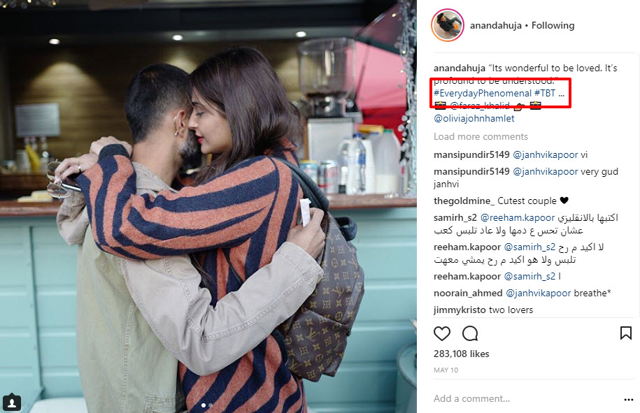Visit jimmykristo commenter profile
The height and width of the screenshot is (413, 640).
tap(460, 310)
